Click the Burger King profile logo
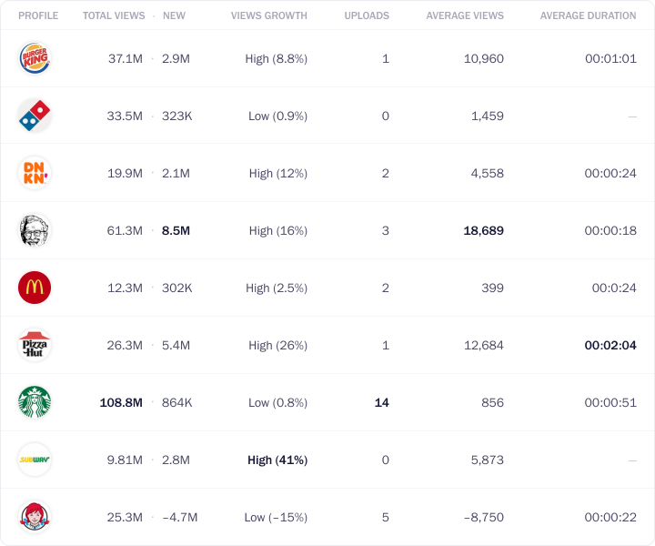 [x=35, y=58]
